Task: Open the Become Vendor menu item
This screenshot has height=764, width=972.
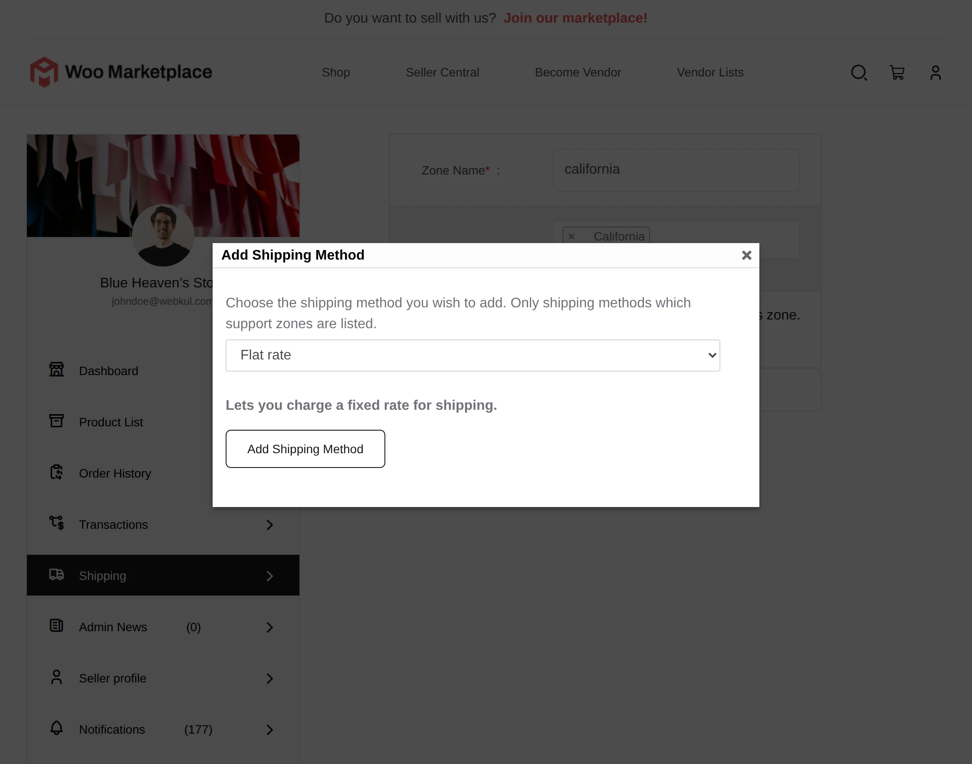Action: (x=578, y=72)
